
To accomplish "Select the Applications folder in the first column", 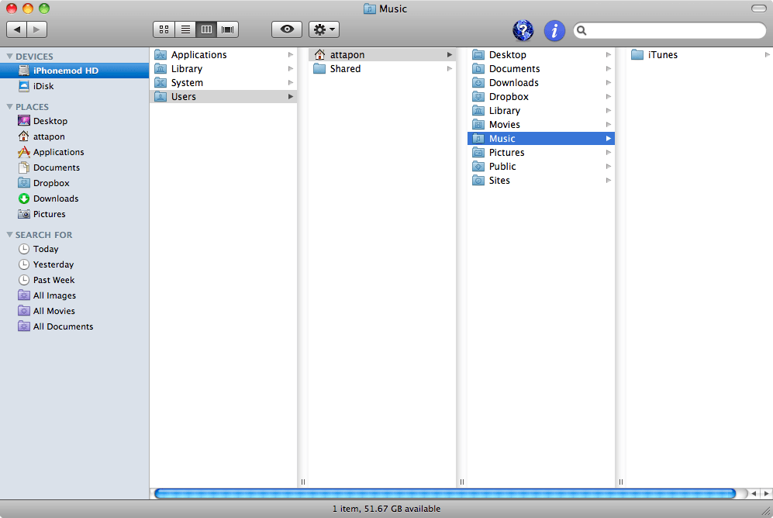I will tap(223, 55).
